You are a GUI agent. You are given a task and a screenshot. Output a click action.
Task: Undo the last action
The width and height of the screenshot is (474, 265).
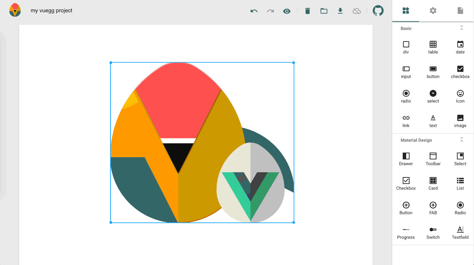pyautogui.click(x=254, y=11)
